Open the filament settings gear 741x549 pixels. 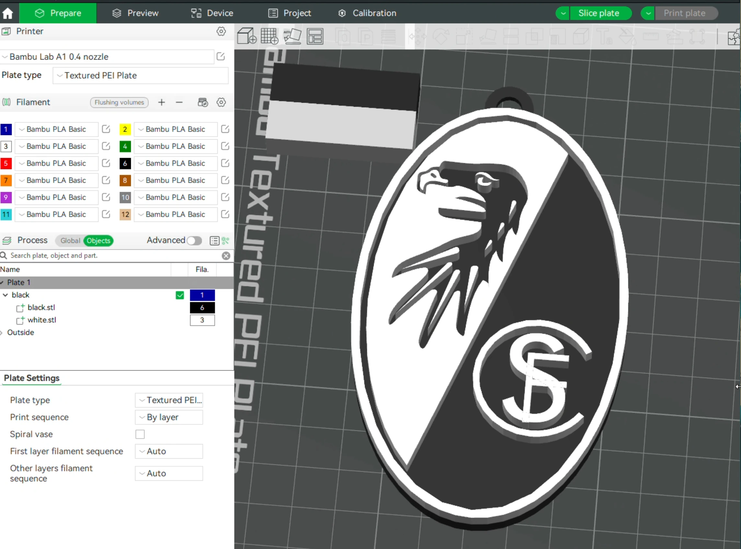click(221, 102)
